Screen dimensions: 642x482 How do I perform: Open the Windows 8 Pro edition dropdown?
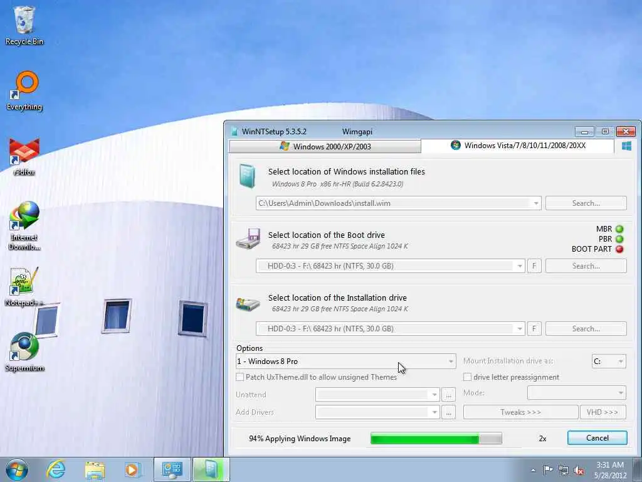pyautogui.click(x=345, y=361)
